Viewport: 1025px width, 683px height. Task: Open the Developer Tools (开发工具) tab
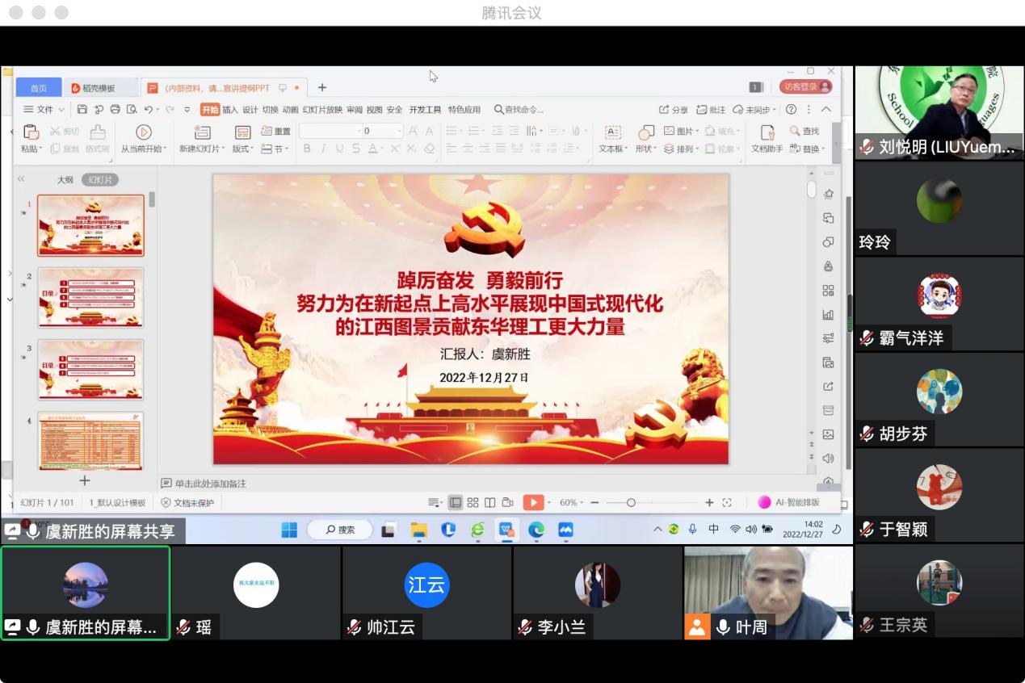pos(425,110)
